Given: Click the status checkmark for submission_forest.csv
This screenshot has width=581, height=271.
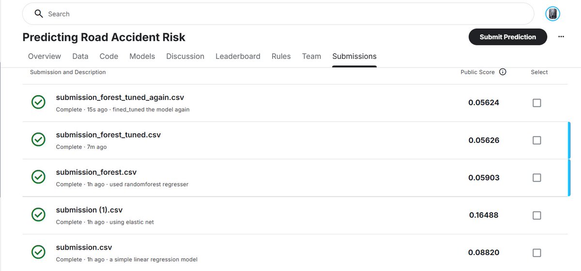Looking at the screenshot, I should click(38, 177).
